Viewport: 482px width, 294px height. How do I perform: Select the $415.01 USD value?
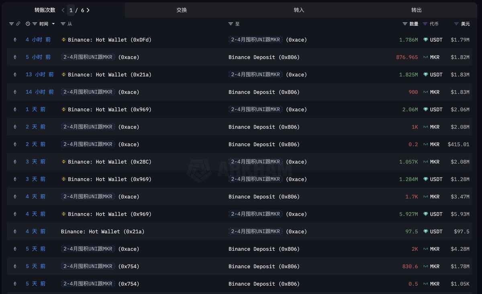coord(458,144)
